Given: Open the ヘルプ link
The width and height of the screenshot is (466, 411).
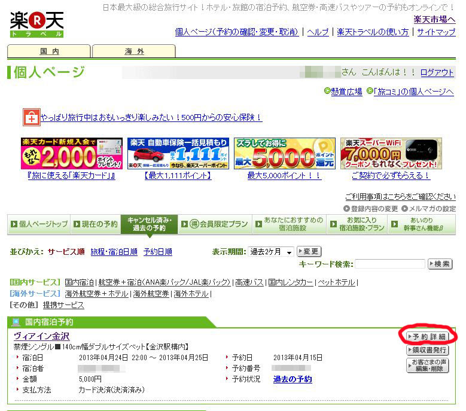Looking at the screenshot, I should tap(318, 32).
